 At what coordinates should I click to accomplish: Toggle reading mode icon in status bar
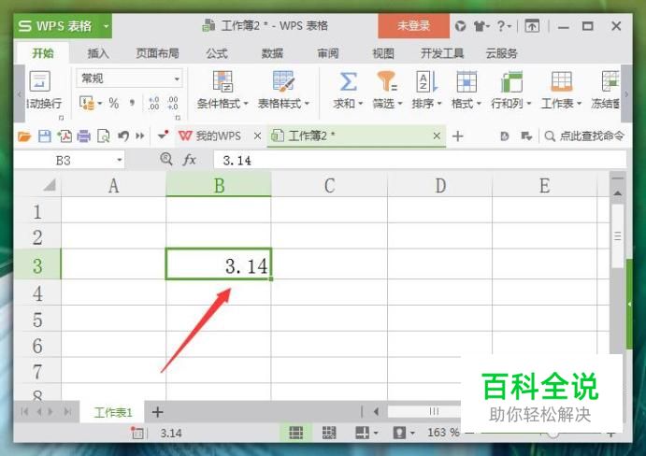pyautogui.click(x=362, y=433)
